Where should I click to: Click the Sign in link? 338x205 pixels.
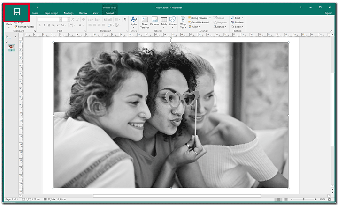pos(329,13)
